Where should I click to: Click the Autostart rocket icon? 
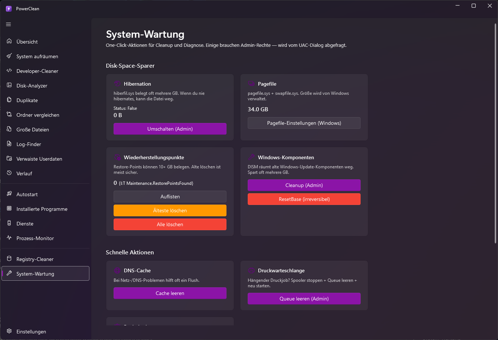(x=9, y=194)
